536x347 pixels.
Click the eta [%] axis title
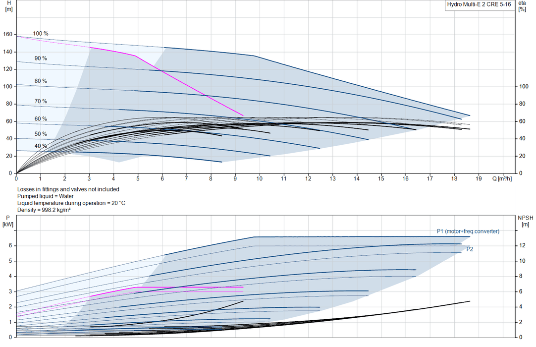coord(522,6)
